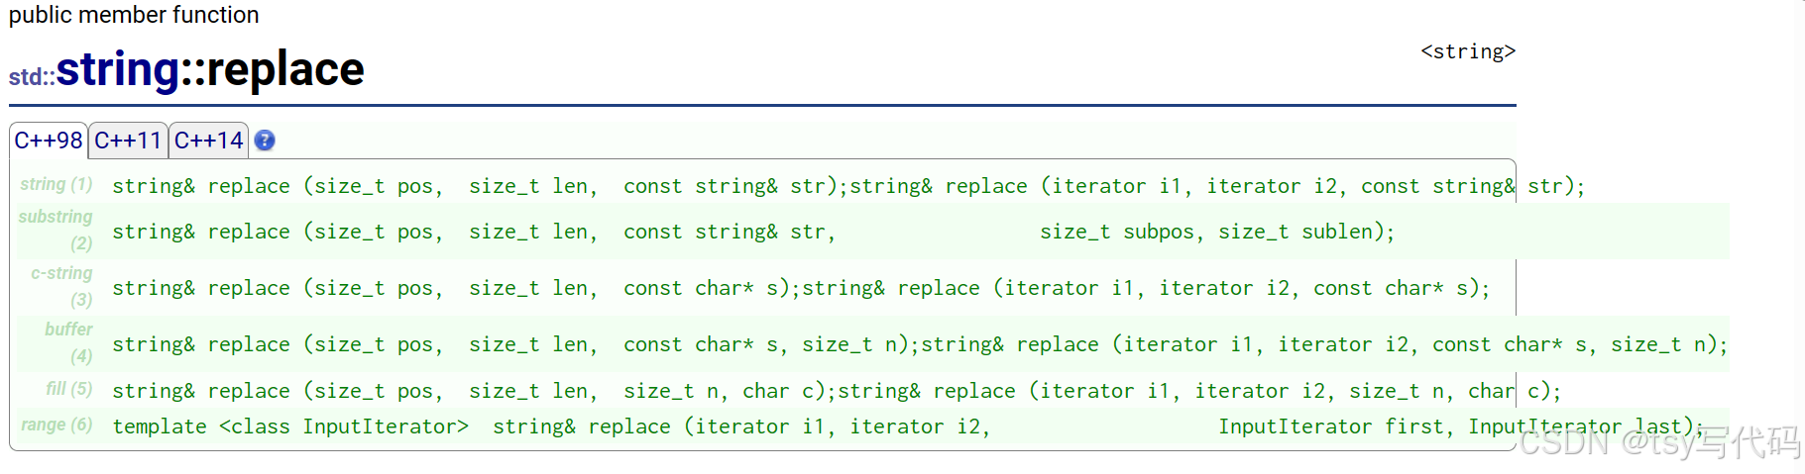1805x474 pixels.
Task: Click the template InputIterator signature line
Action: tap(908, 427)
